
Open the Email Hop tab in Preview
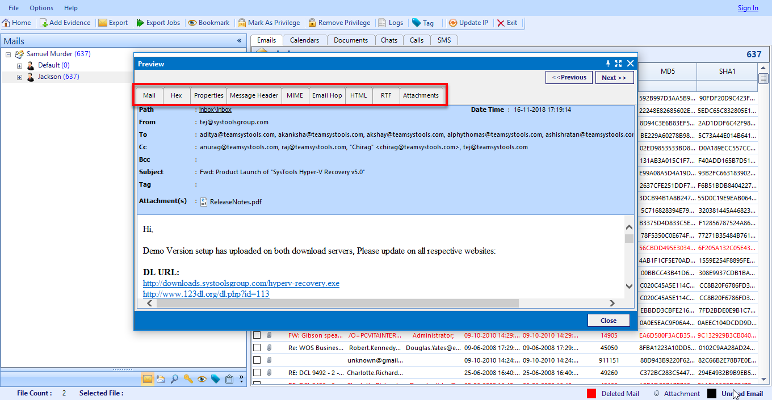(x=328, y=95)
